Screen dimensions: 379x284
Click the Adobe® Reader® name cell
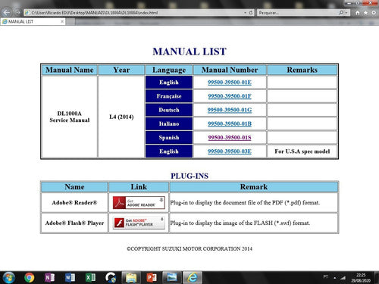[x=74, y=203]
